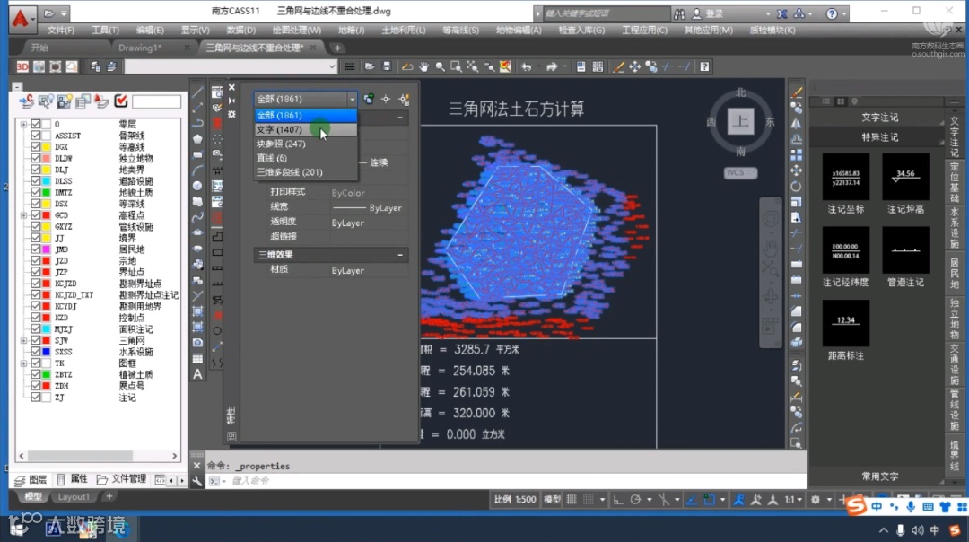
Task: Select the Polygon draw tool
Action: click(197, 139)
